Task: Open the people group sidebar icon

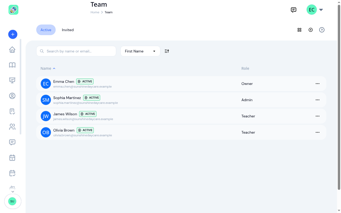Action: [12, 127]
